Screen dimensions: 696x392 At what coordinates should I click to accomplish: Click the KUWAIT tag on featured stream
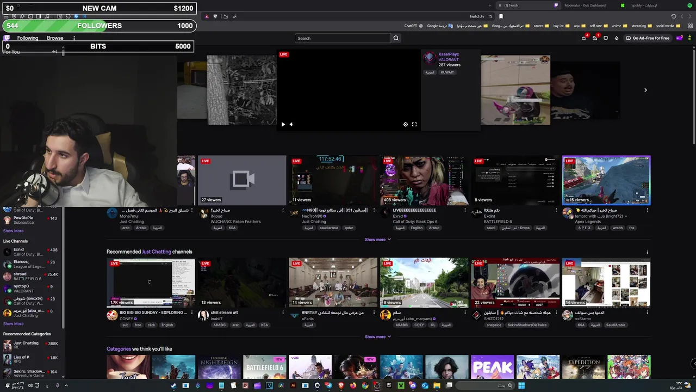pyautogui.click(x=448, y=72)
